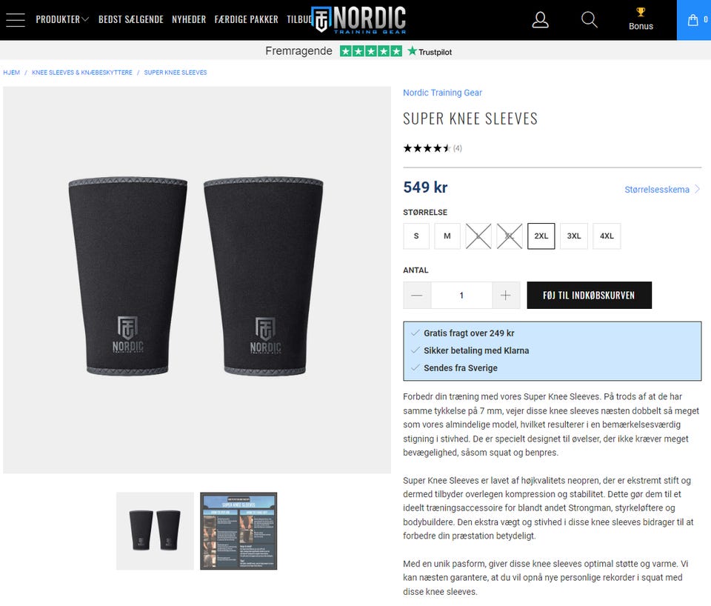This screenshot has width=711, height=606.
Task: Increase quantity with the plus button
Action: pyautogui.click(x=506, y=296)
